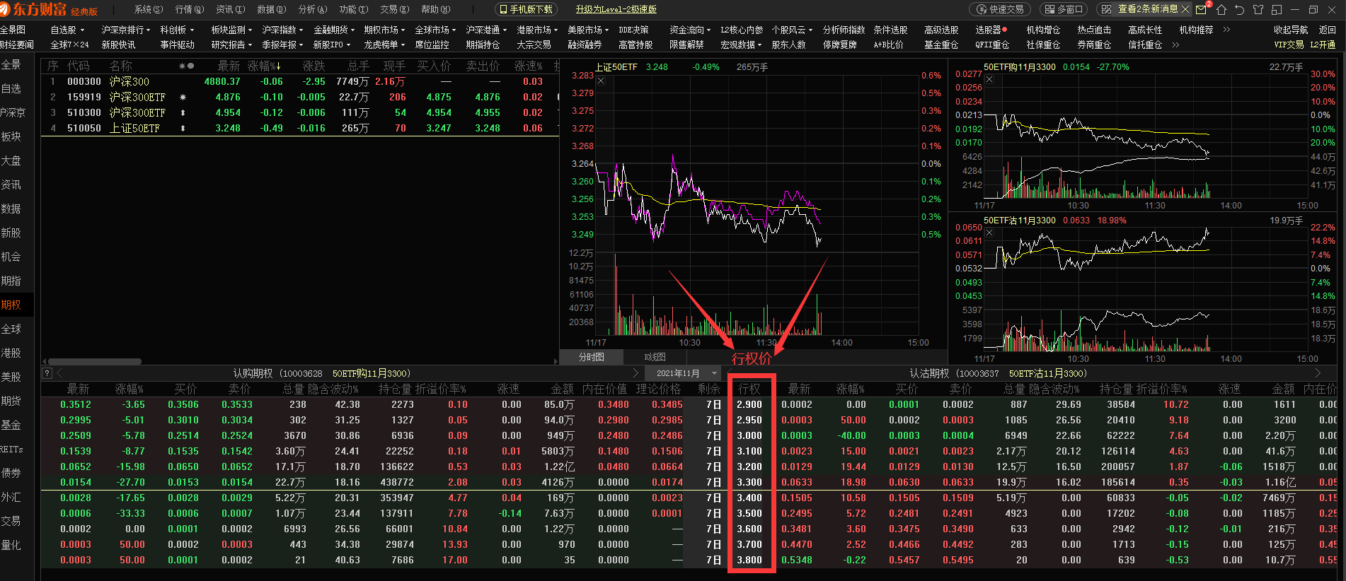Click the next arrow at right of 认沽期权 header
The image size is (1346, 581).
[x=1318, y=373]
